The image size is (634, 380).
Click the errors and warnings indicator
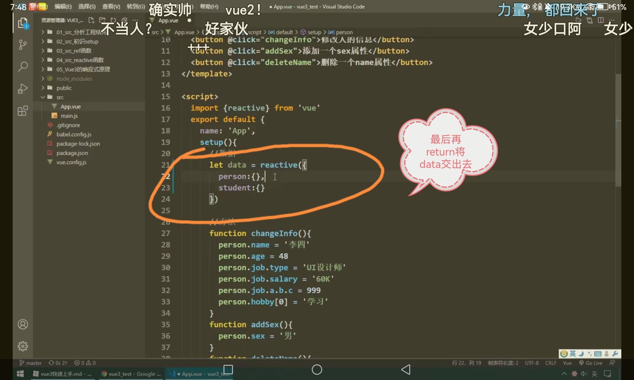pos(85,363)
